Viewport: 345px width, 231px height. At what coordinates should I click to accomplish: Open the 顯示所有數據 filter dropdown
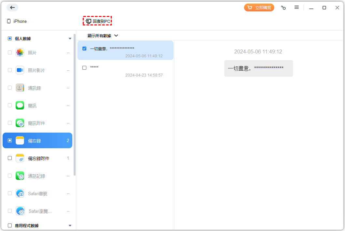(x=103, y=36)
